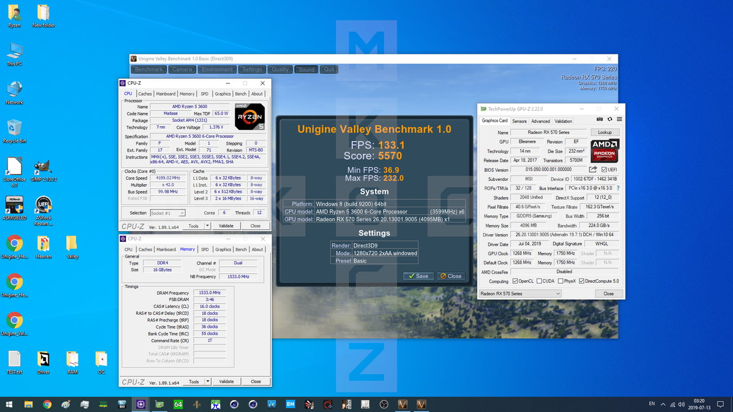The height and width of the screenshot is (412, 733).
Task: Open the Socket #1 selection dropdown
Action: 167,213
